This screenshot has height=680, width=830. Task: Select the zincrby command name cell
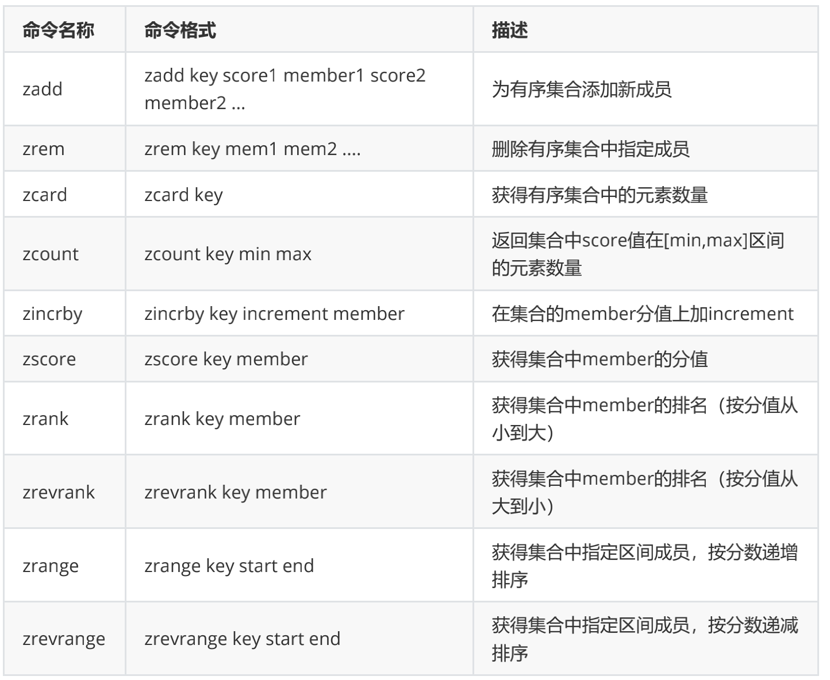[x=64, y=314]
